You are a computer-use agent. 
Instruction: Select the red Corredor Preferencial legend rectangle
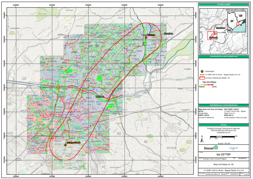pyautogui.click(x=202, y=78)
